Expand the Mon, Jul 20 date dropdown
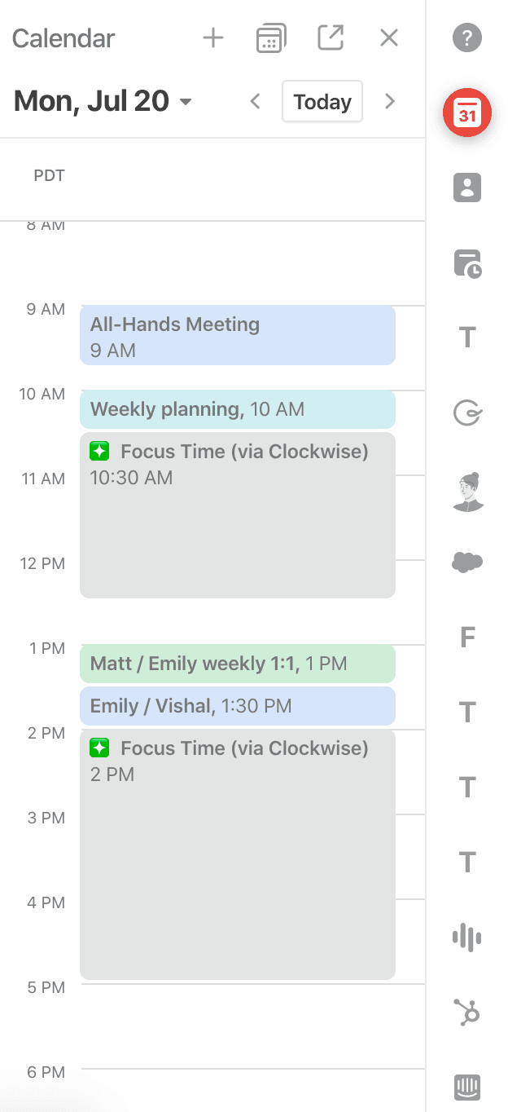 click(x=186, y=102)
